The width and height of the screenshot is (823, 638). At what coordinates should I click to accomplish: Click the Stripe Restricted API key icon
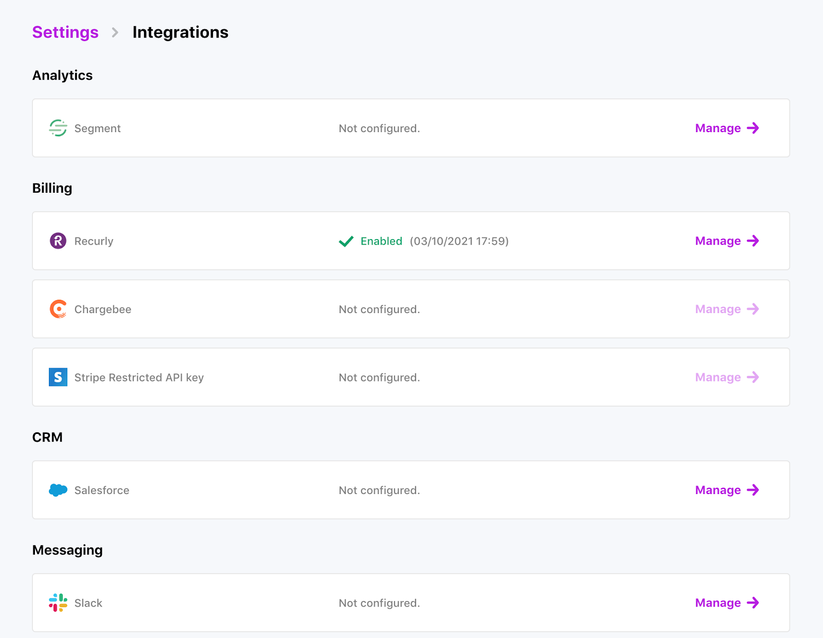tap(58, 377)
